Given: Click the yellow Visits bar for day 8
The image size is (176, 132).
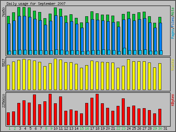Looking at the screenshot, I should tap(45, 78).
